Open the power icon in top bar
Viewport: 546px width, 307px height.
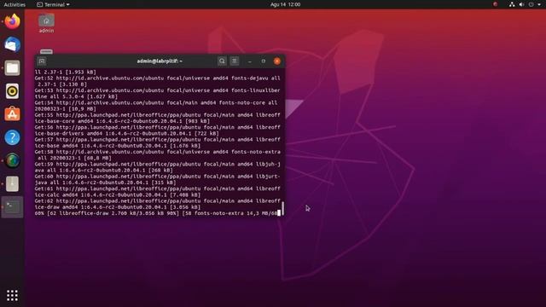(x=531, y=4)
